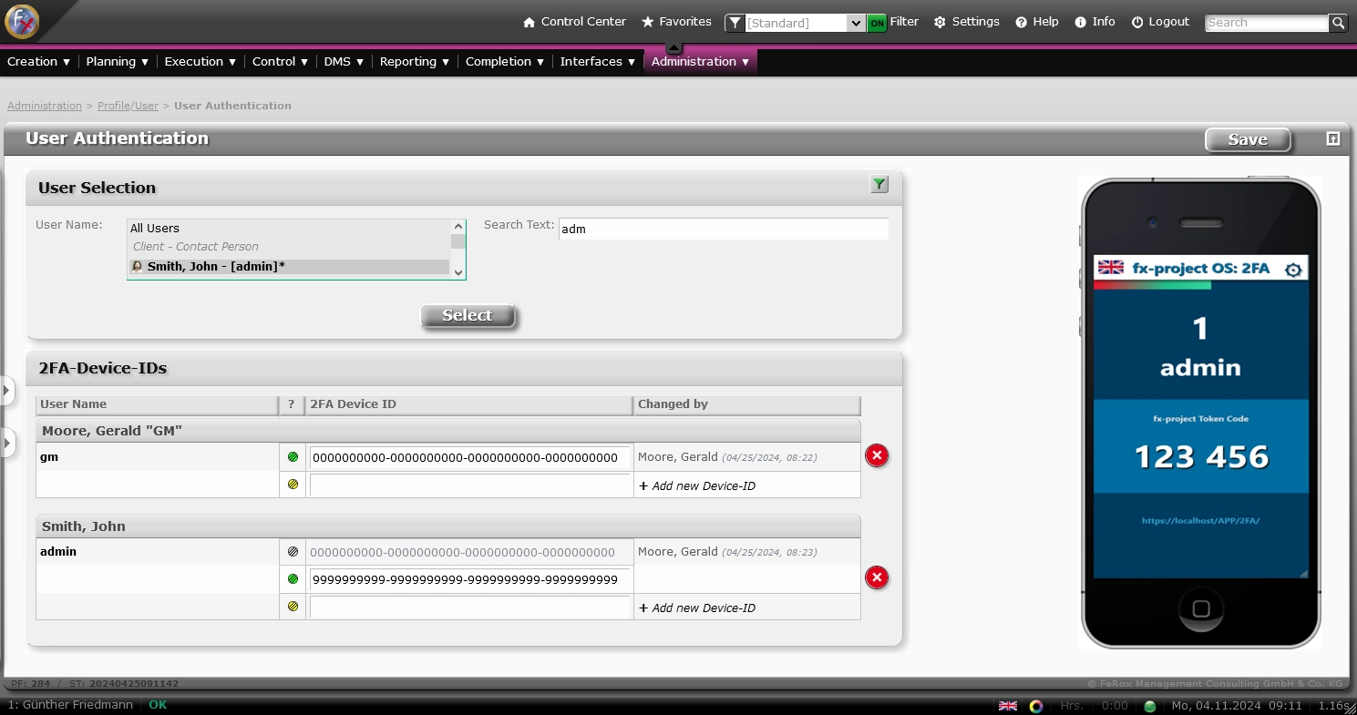
Task: Click the color wheel icon in status bar
Action: [x=1036, y=706]
